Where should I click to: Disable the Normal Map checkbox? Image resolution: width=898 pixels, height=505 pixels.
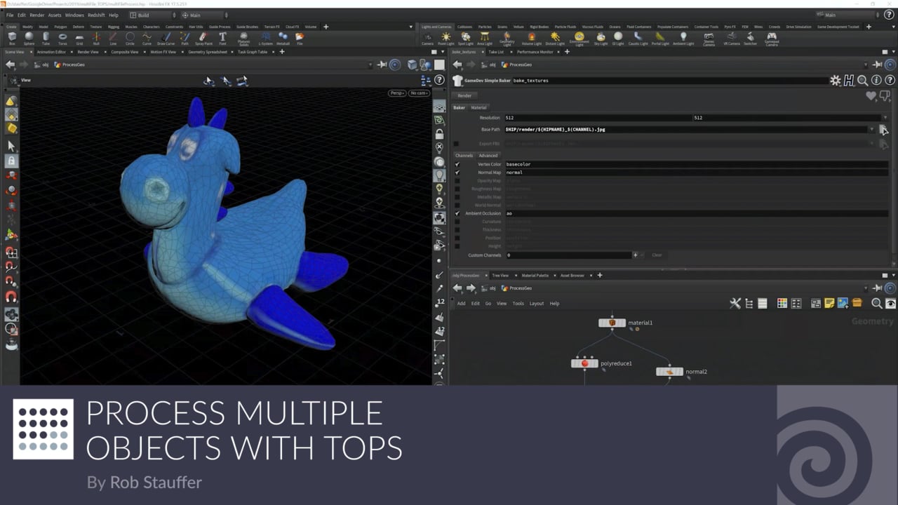click(x=457, y=173)
